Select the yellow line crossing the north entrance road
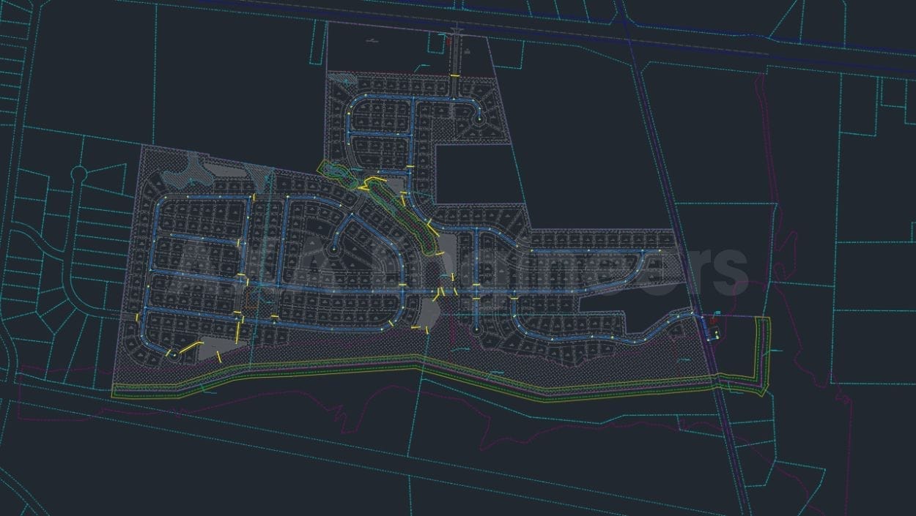Image resolution: width=916 pixels, height=516 pixels. point(455,75)
